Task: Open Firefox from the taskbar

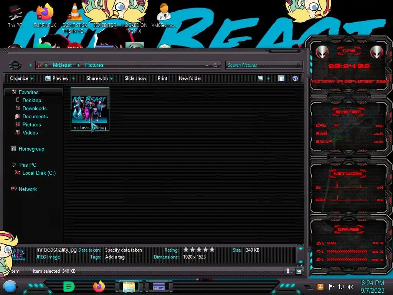Action: click(x=99, y=287)
